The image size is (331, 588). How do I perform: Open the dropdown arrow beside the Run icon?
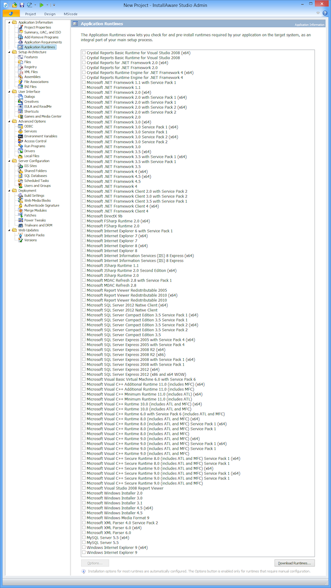(x=47, y=5)
